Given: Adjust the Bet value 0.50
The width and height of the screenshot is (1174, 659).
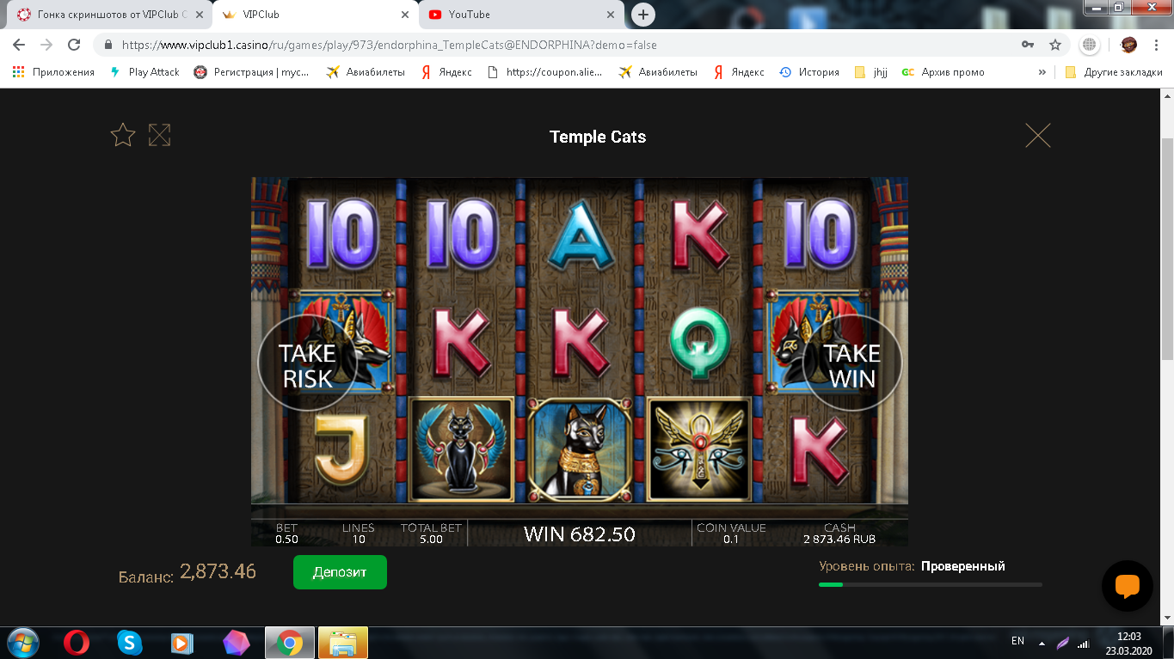Looking at the screenshot, I should [x=287, y=534].
